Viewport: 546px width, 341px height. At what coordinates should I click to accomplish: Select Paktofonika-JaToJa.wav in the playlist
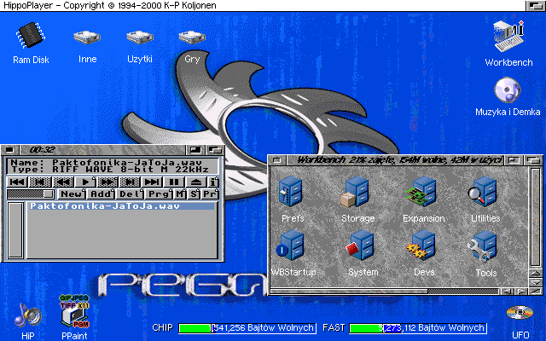click(121, 206)
